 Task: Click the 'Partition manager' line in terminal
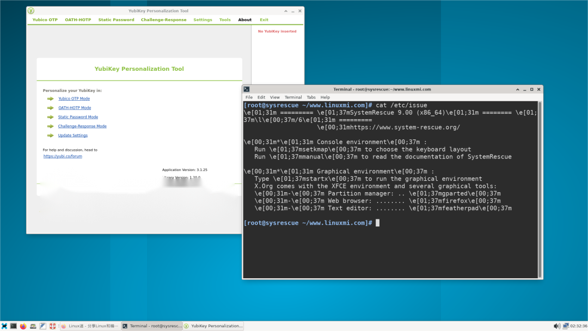pyautogui.click(x=378, y=193)
